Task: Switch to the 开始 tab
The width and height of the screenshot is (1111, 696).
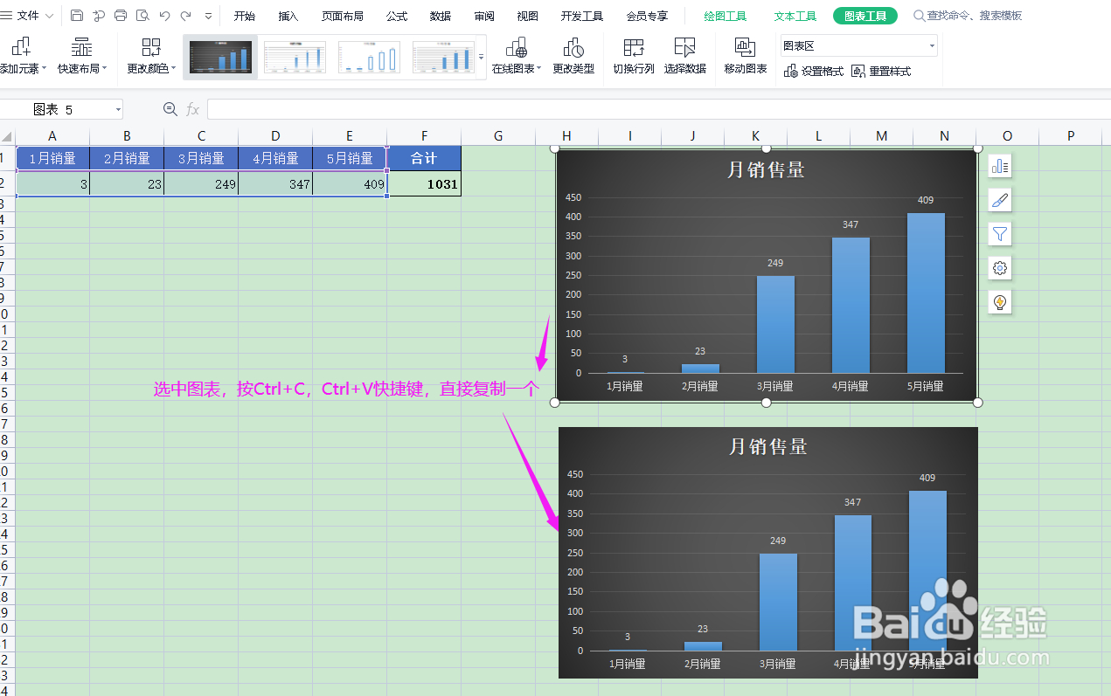Action: [245, 16]
